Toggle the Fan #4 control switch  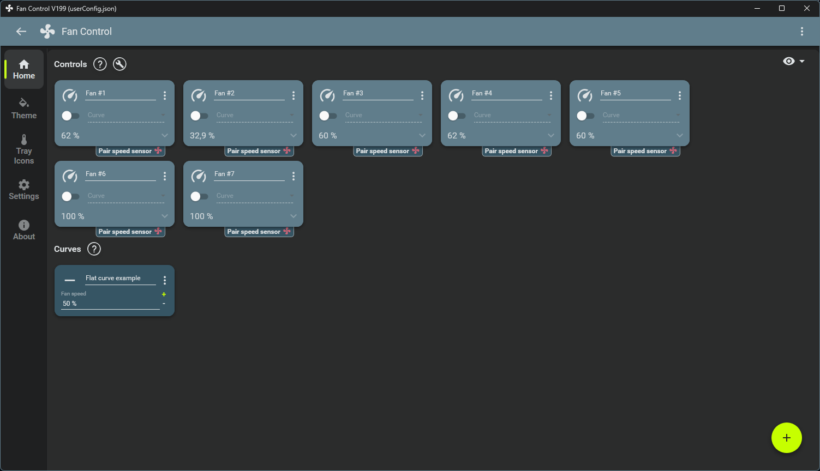point(457,116)
